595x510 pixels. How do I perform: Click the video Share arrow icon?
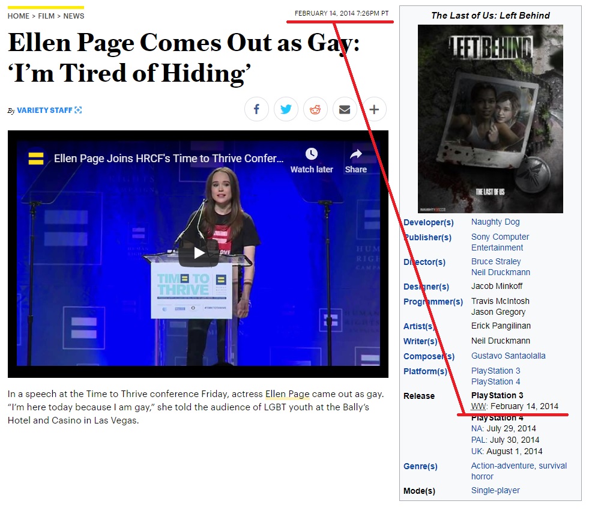tap(356, 154)
